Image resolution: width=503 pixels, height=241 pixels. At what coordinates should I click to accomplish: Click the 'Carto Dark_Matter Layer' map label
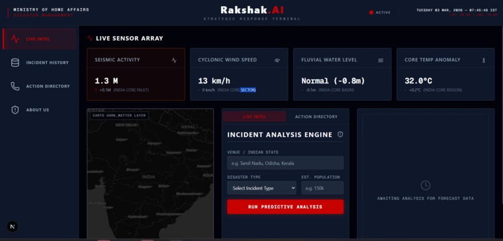pyautogui.click(x=119, y=116)
